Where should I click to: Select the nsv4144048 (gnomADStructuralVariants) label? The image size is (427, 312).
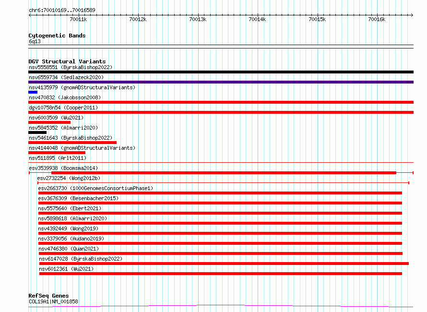[x=82, y=148]
